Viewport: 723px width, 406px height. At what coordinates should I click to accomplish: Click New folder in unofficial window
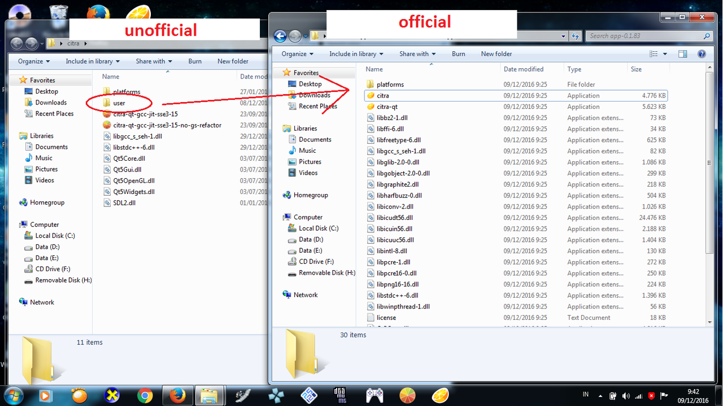[233, 61]
